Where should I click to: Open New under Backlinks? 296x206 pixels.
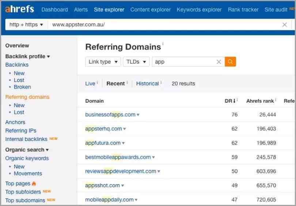click(x=19, y=73)
